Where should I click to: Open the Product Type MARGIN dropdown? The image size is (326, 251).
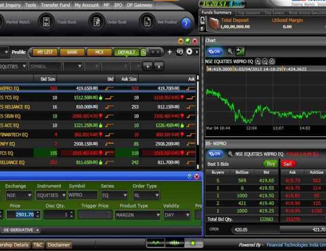pyautogui.click(x=158, y=215)
